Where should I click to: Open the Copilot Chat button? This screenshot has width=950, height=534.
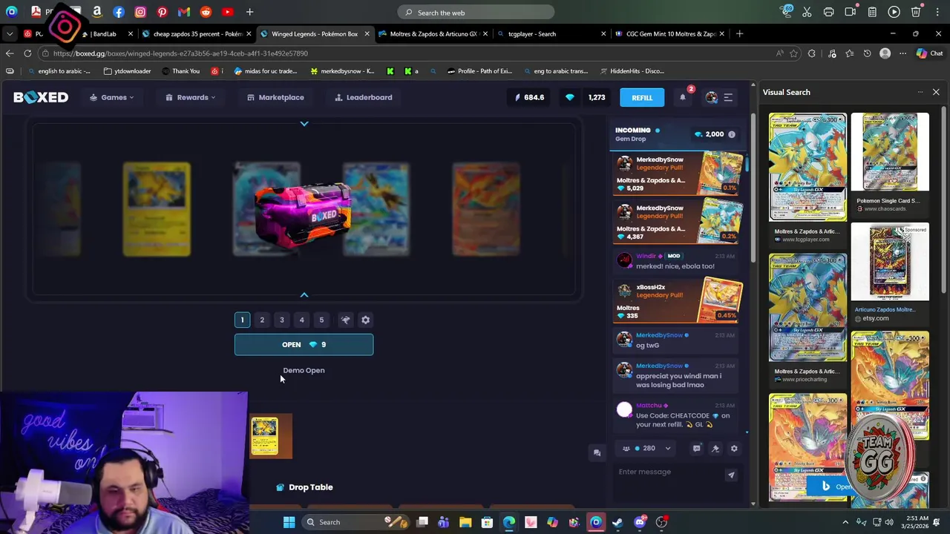[x=929, y=53]
